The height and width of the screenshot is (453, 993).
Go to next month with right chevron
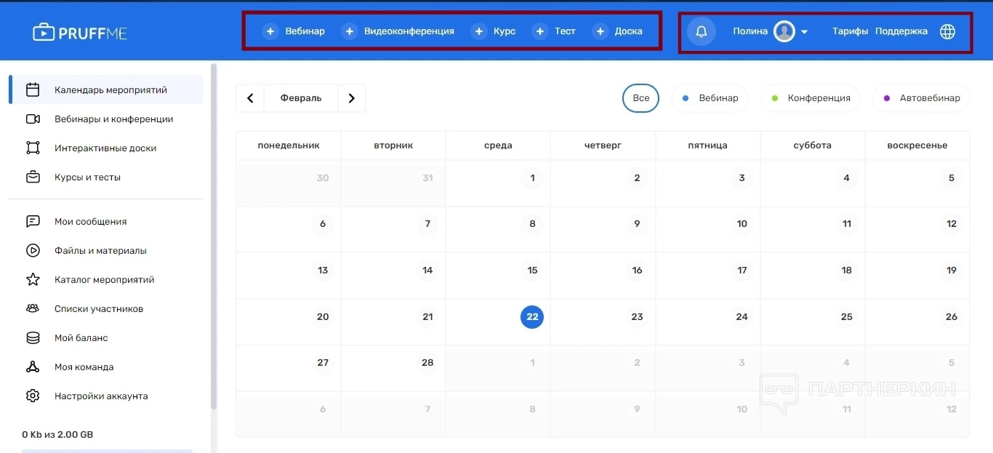[x=352, y=98]
